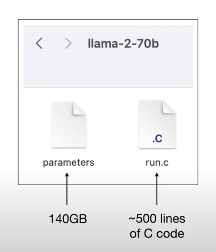The height and width of the screenshot is (252, 216).
Task: Click blank space between the two files
Action: 113,125
